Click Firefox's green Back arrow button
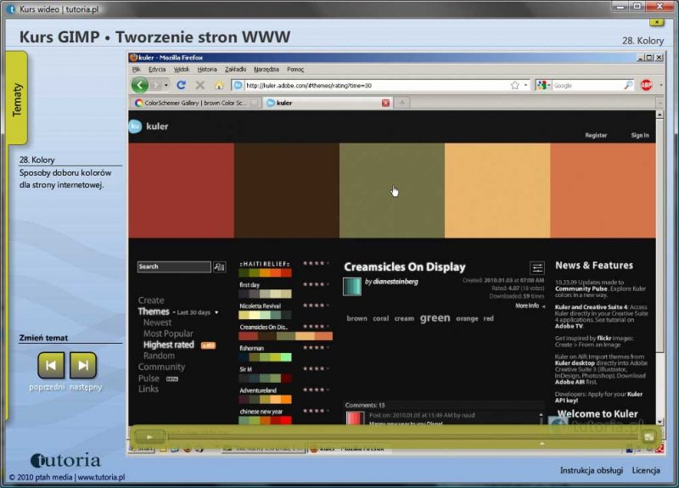 [140, 85]
